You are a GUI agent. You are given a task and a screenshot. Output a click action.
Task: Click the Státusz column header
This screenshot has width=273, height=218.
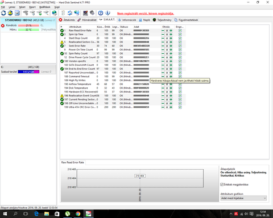[124, 27]
